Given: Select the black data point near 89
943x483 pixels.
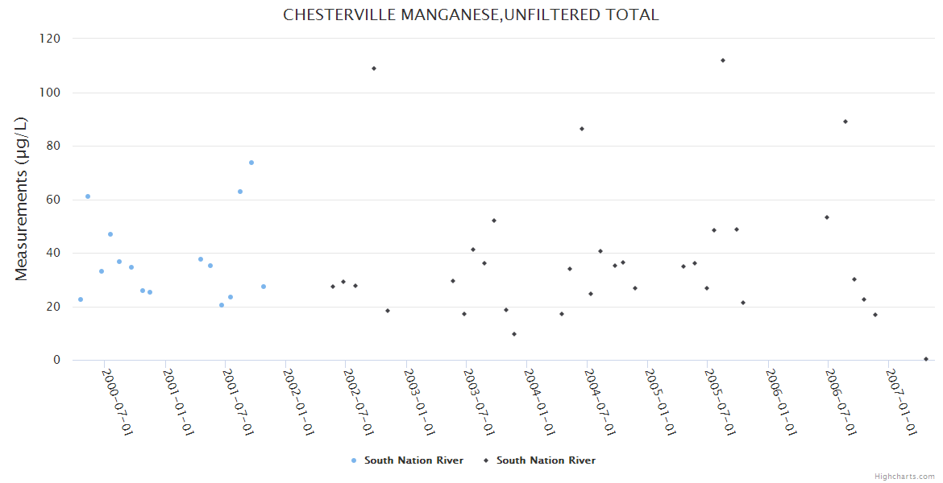Looking at the screenshot, I should pyautogui.click(x=845, y=122).
